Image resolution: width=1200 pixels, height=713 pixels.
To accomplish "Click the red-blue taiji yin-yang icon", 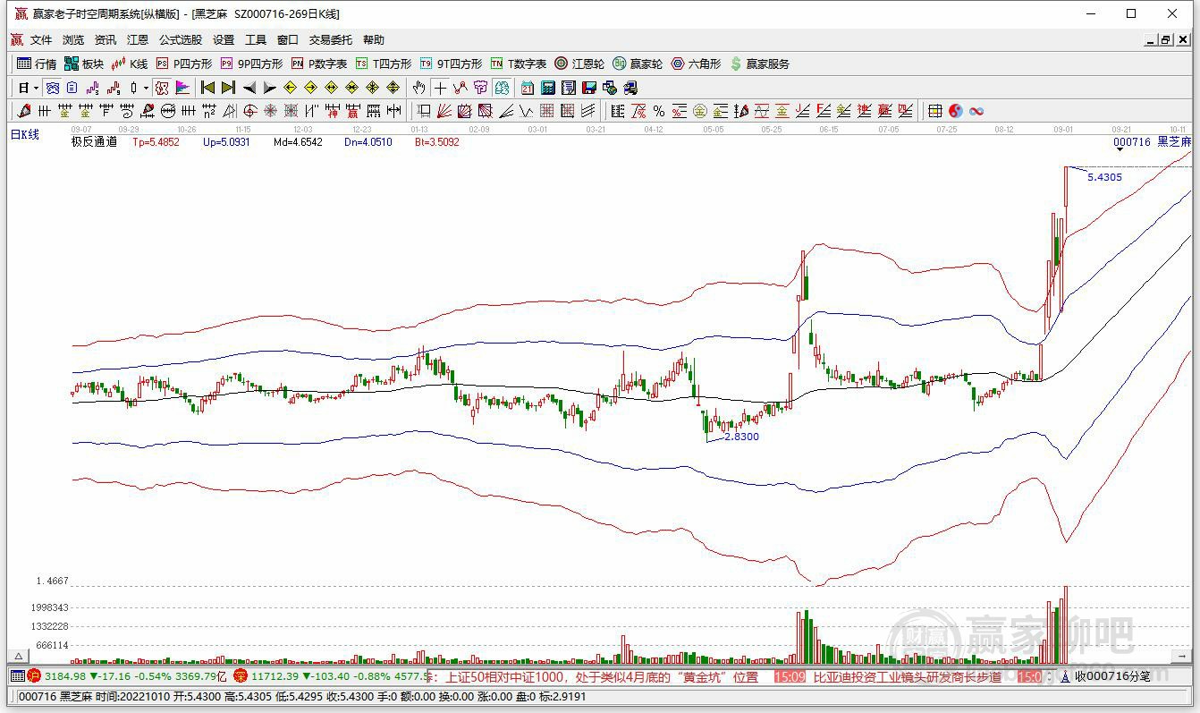I will [x=956, y=111].
